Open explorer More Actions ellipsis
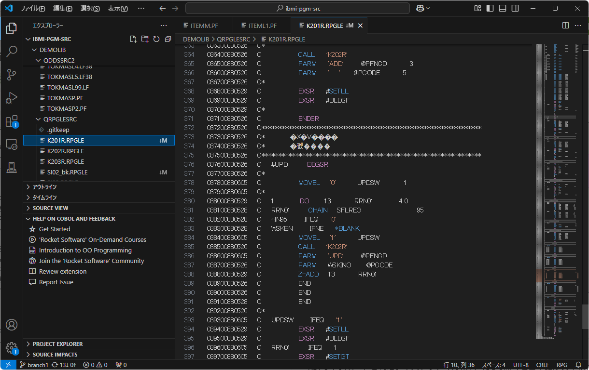 [164, 25]
